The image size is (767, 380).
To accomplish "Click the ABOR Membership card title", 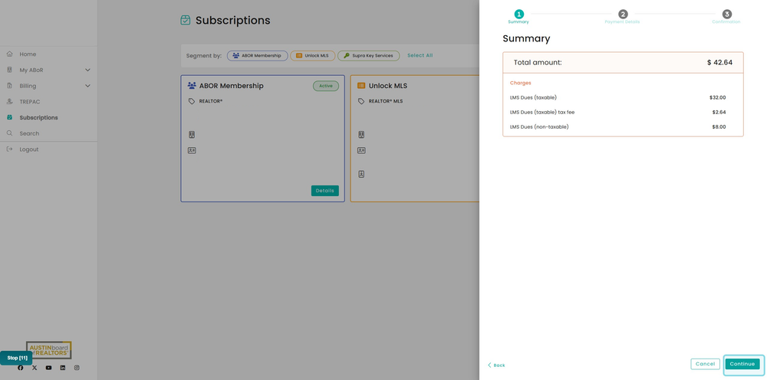I will pos(232,86).
